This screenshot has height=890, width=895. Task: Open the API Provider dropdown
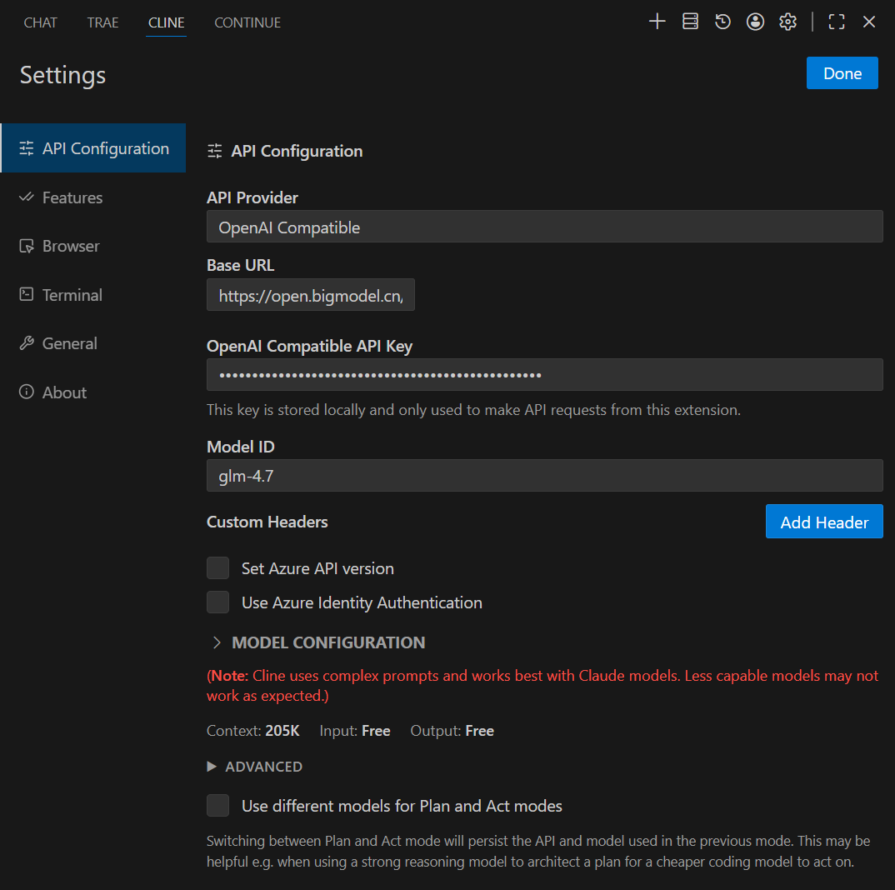[x=544, y=227]
